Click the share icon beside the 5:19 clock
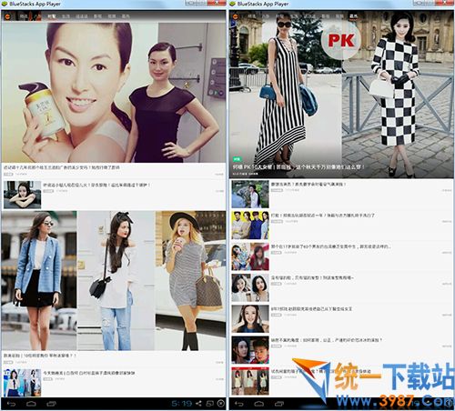The height and width of the screenshot is (411, 455). (x=198, y=404)
